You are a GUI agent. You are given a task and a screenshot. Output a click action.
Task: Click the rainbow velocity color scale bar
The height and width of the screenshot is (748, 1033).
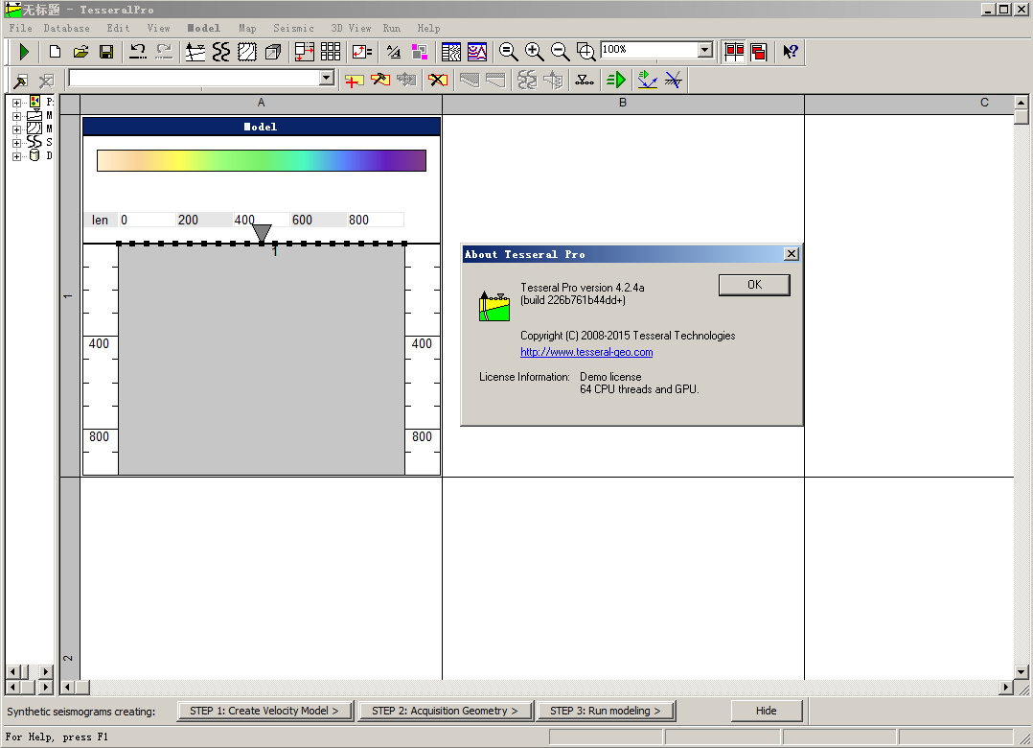tap(262, 161)
